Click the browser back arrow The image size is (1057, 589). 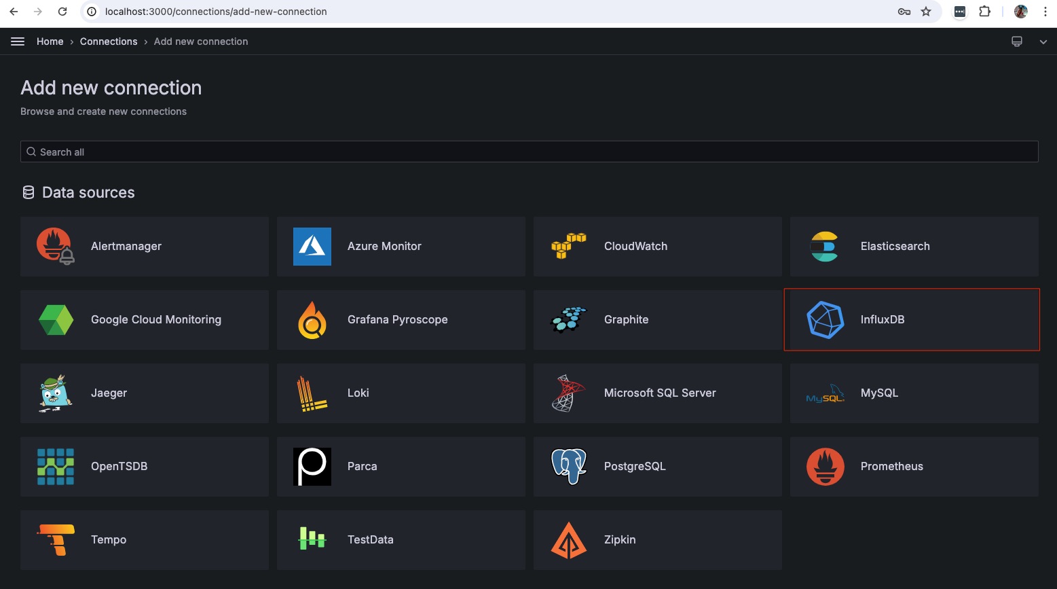pyautogui.click(x=14, y=12)
